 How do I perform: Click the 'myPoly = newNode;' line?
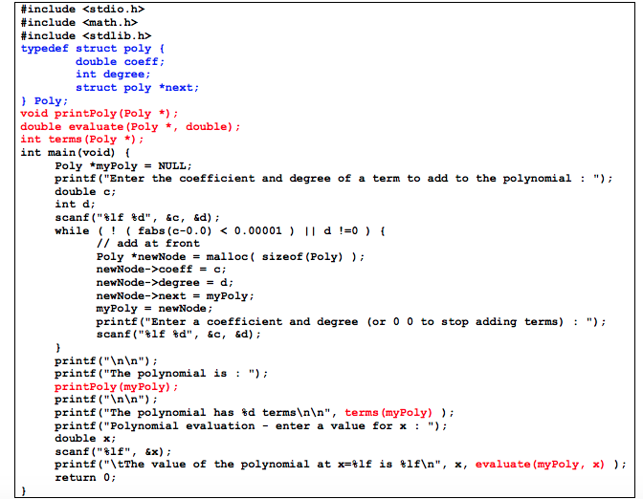click(x=155, y=309)
